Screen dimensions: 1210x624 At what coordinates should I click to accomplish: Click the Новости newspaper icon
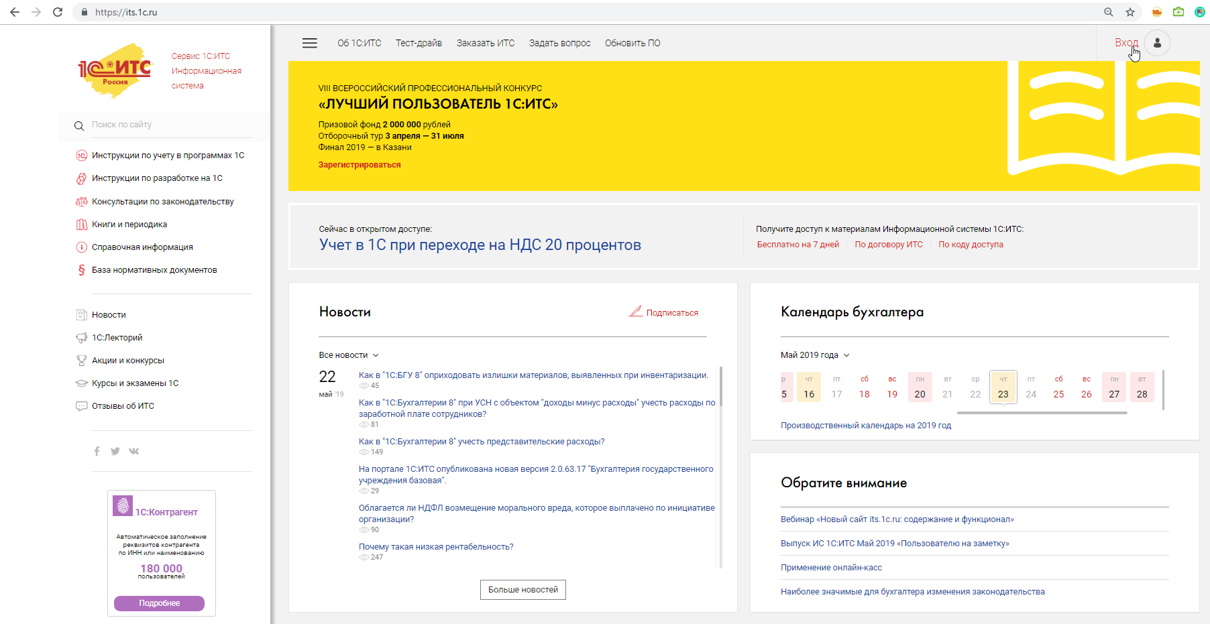point(81,315)
